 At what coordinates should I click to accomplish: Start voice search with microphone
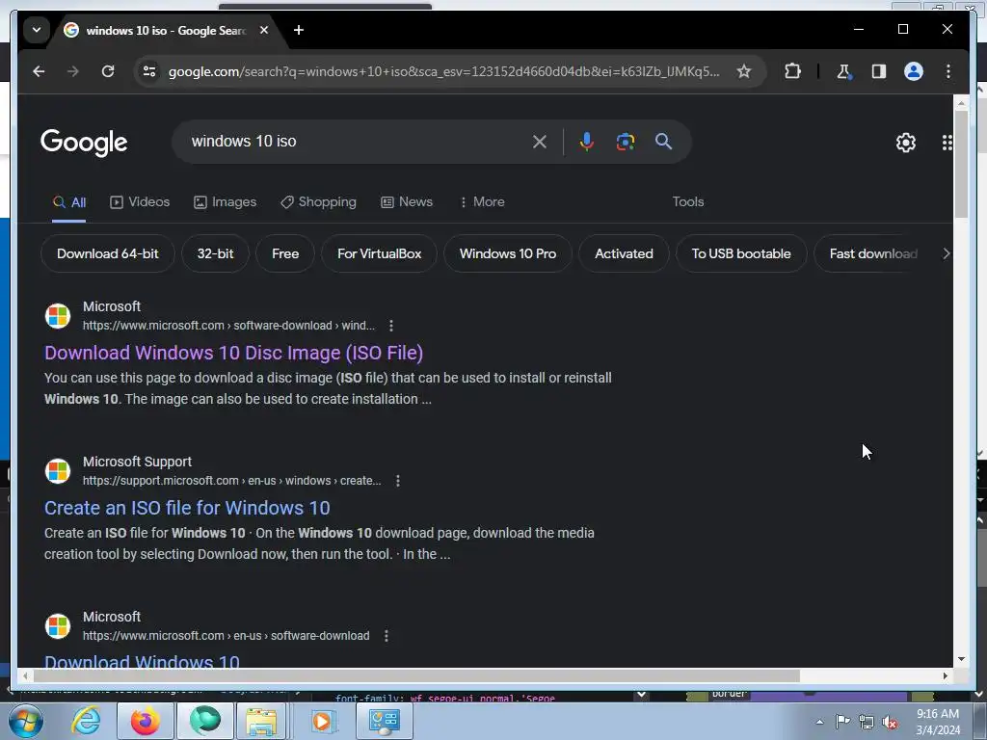pyautogui.click(x=587, y=142)
